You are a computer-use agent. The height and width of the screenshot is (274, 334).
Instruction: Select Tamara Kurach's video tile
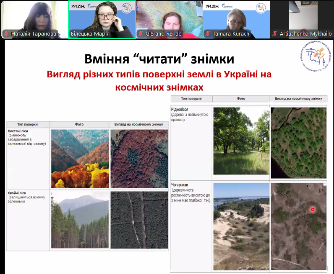pos(236,20)
